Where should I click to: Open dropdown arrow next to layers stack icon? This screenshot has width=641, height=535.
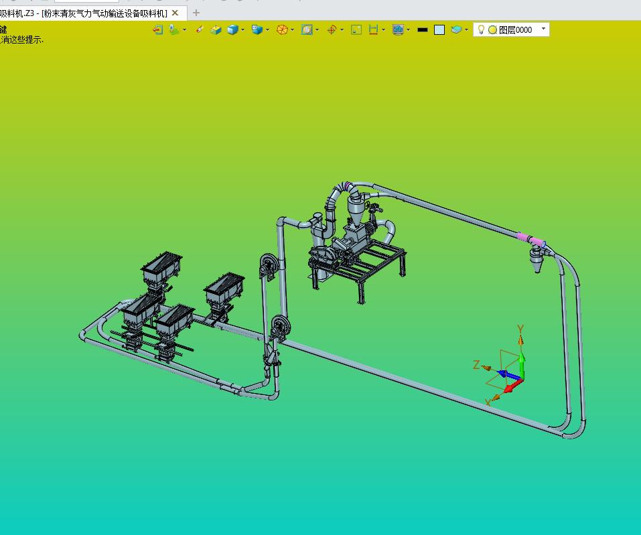466,29
